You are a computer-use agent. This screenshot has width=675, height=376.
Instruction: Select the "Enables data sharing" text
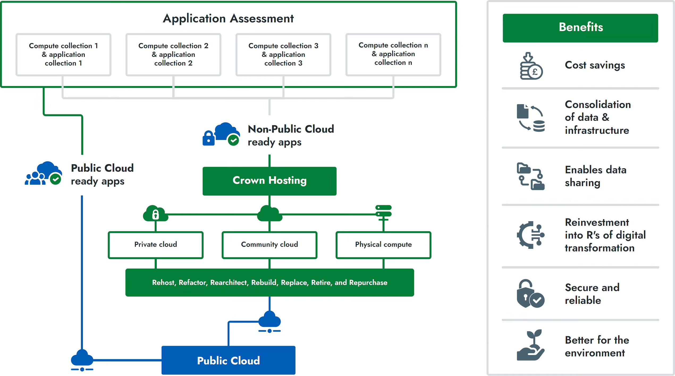point(596,176)
